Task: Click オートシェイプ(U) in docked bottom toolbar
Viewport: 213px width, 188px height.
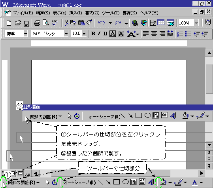Action: 80,182
